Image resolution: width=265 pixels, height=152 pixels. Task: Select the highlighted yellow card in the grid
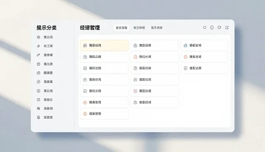pyautogui.click(x=104, y=45)
